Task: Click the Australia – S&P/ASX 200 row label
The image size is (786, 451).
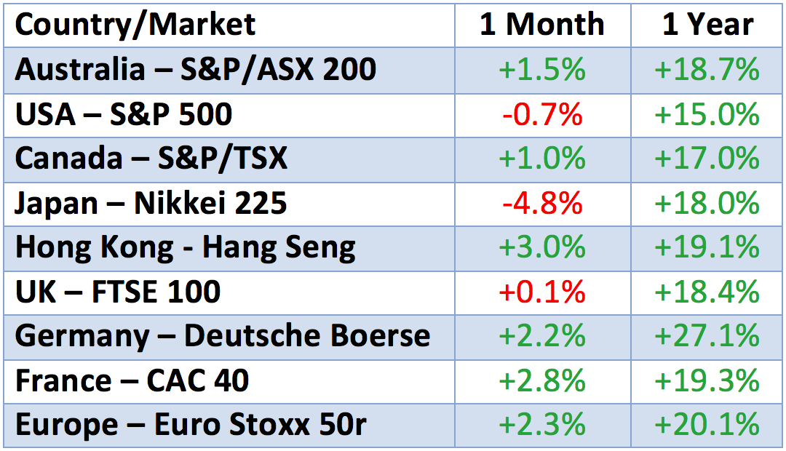Action: 196,70
